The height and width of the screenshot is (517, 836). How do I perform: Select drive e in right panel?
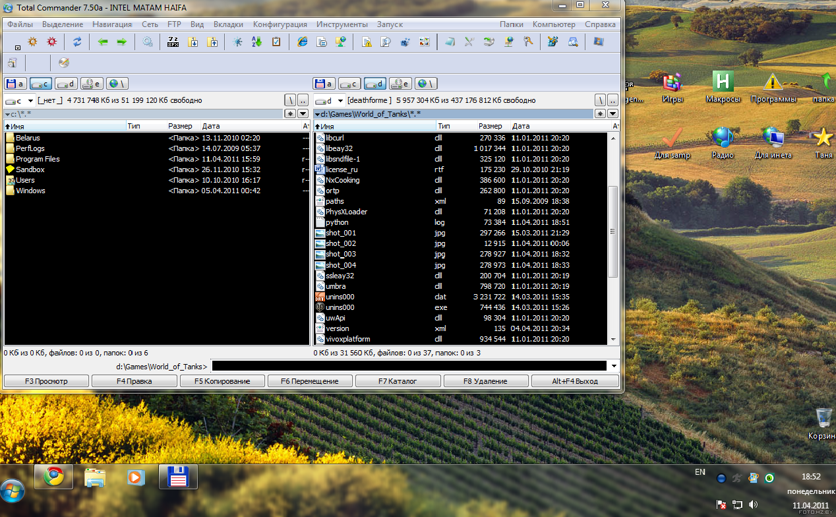pos(400,84)
